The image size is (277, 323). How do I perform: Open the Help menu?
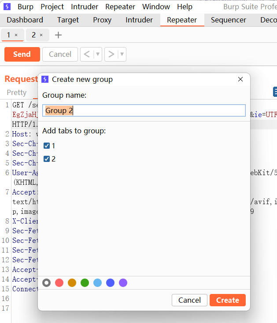(185, 7)
